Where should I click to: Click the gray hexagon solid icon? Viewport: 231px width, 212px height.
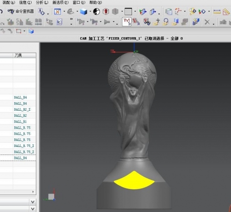point(115,11)
